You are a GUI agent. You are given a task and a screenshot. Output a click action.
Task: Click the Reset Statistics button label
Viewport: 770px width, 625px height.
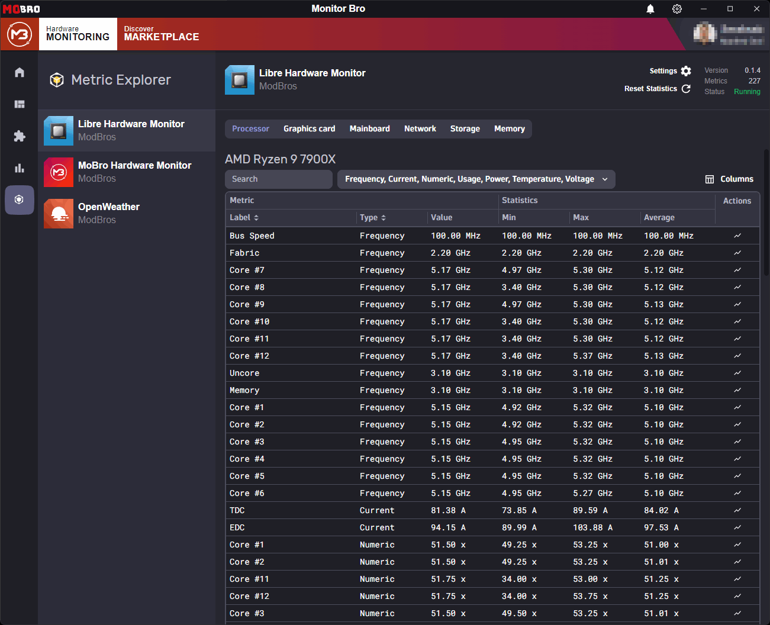click(650, 89)
